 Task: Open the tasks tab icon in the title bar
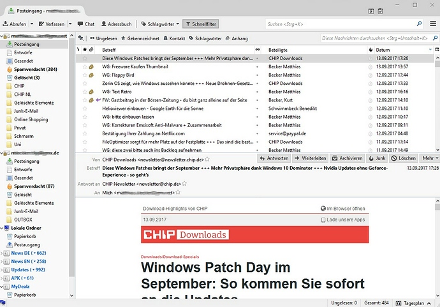(x=380, y=11)
